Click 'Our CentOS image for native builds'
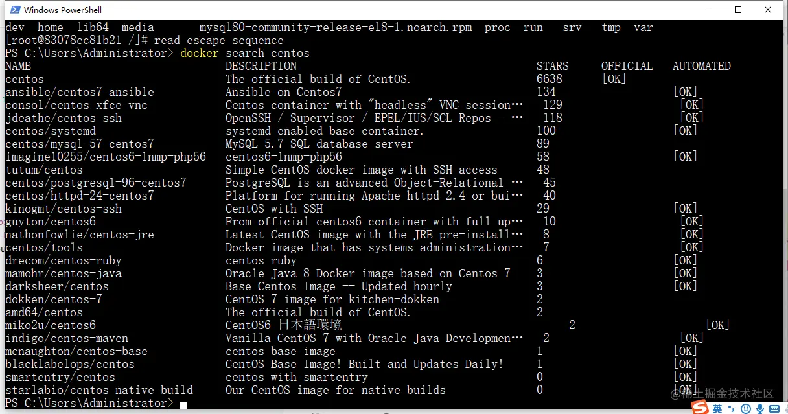The image size is (788, 414). (336, 390)
